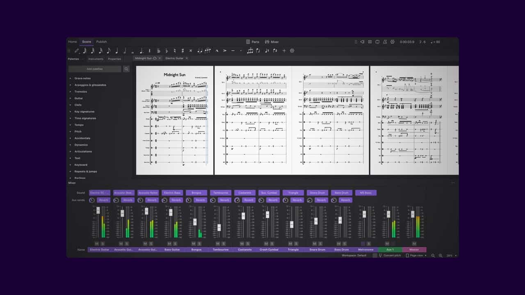Viewport: 525px width, 295px height.
Task: Apply the sharp accidental from the toolbar
Action: tap(183, 51)
